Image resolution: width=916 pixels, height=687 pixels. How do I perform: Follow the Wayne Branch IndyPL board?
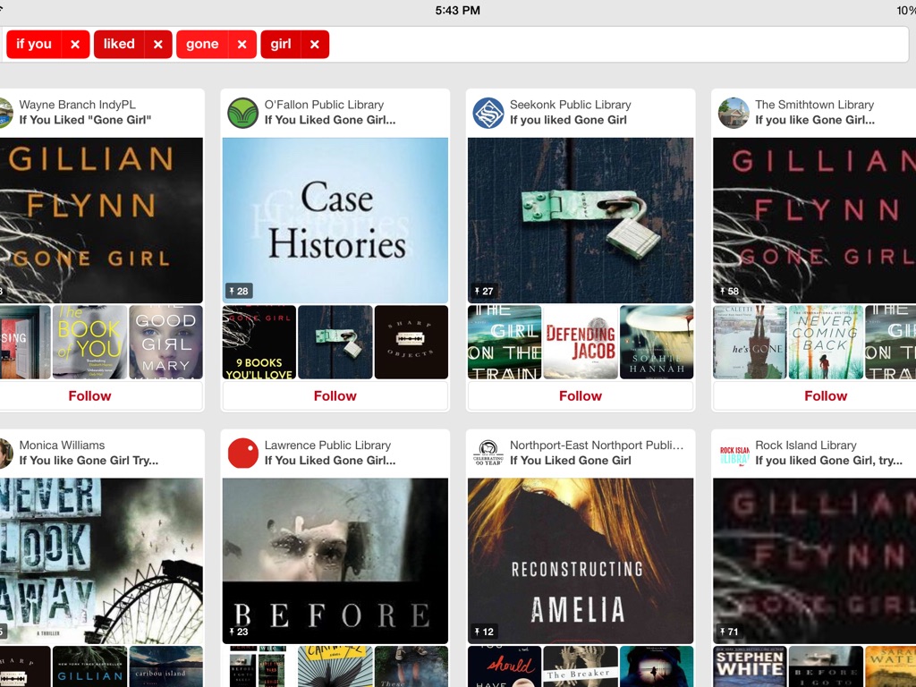(x=90, y=395)
